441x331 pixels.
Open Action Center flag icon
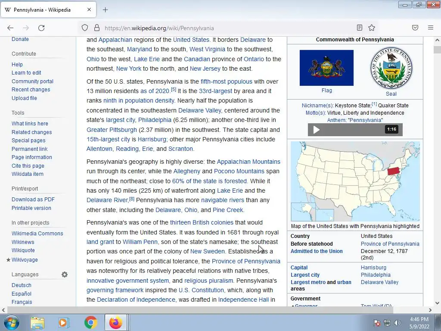(x=377, y=323)
